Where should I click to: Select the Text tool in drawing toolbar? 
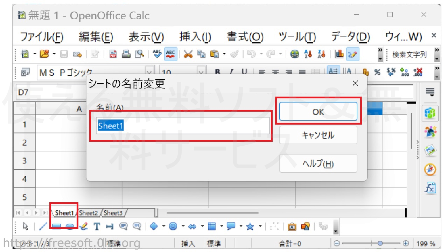point(97,226)
